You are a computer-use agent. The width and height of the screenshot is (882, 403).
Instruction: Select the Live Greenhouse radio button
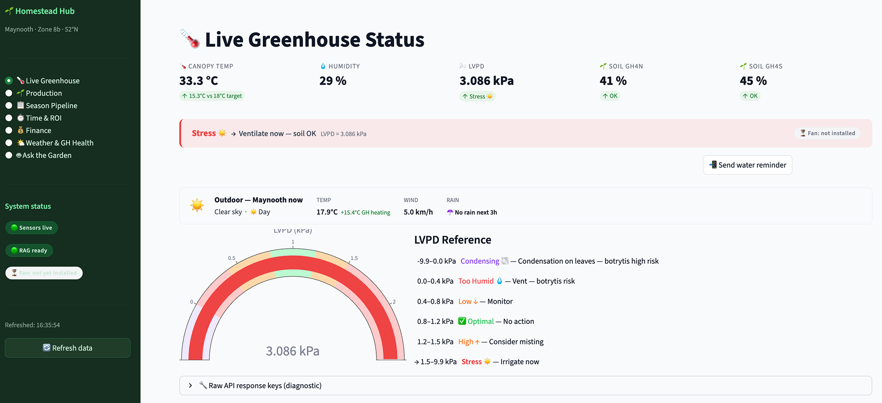tap(9, 81)
